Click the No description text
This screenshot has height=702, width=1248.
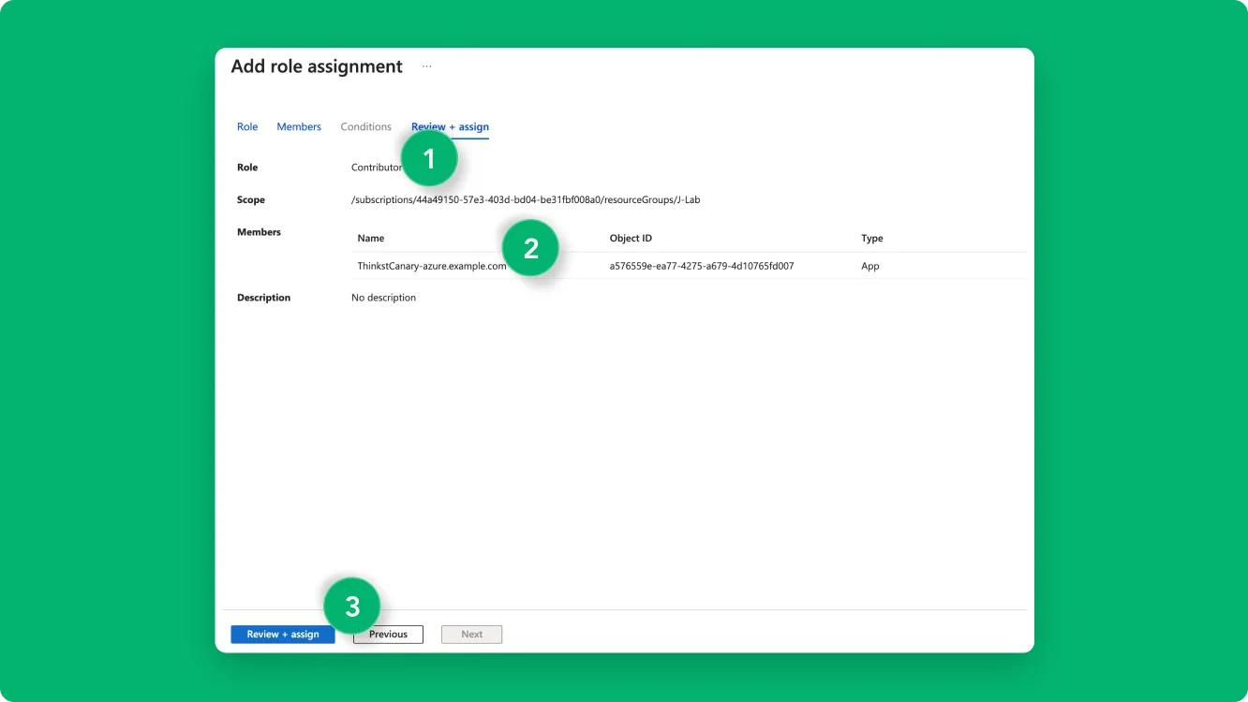point(383,298)
